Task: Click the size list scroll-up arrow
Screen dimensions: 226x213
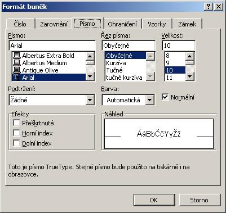Action: (190, 56)
